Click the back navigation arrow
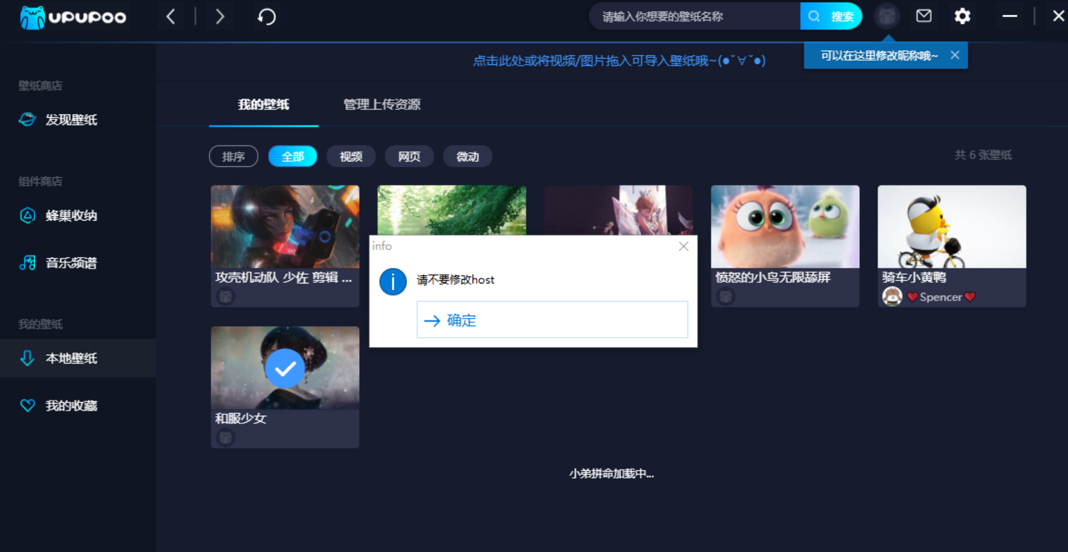Viewport: 1068px width, 552px height. (171, 17)
